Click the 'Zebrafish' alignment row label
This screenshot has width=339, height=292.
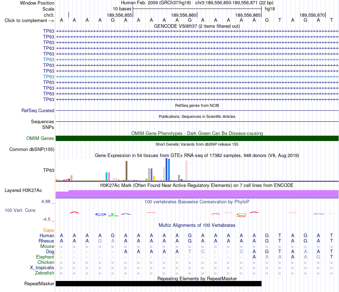click(45, 273)
